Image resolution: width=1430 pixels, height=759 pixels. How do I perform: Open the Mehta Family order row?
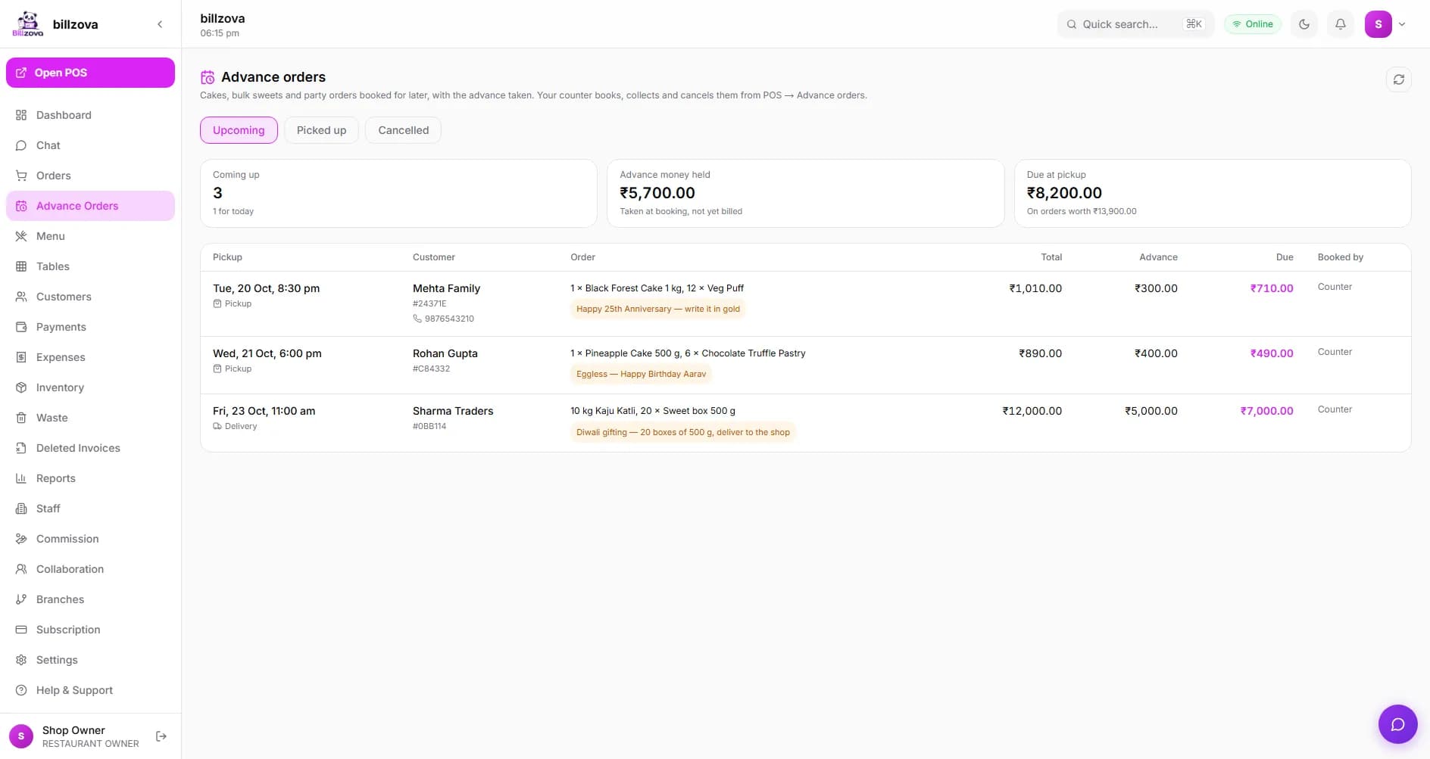pos(805,303)
